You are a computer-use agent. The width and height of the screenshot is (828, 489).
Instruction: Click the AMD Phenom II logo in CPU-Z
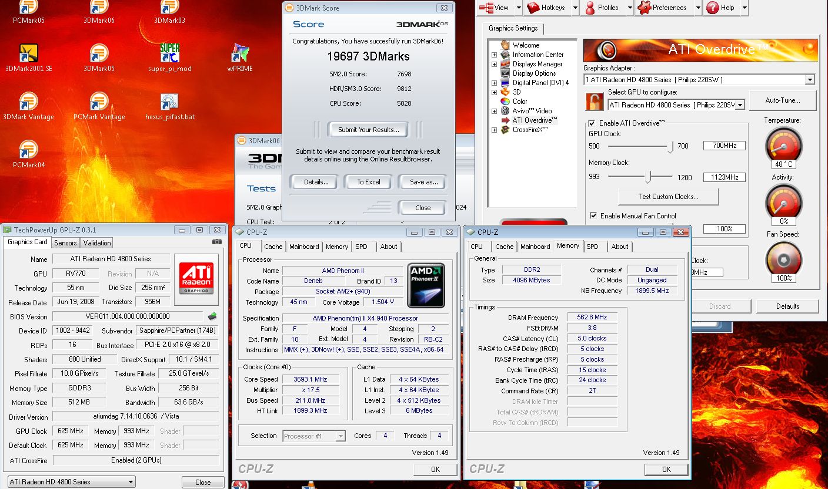(x=426, y=286)
